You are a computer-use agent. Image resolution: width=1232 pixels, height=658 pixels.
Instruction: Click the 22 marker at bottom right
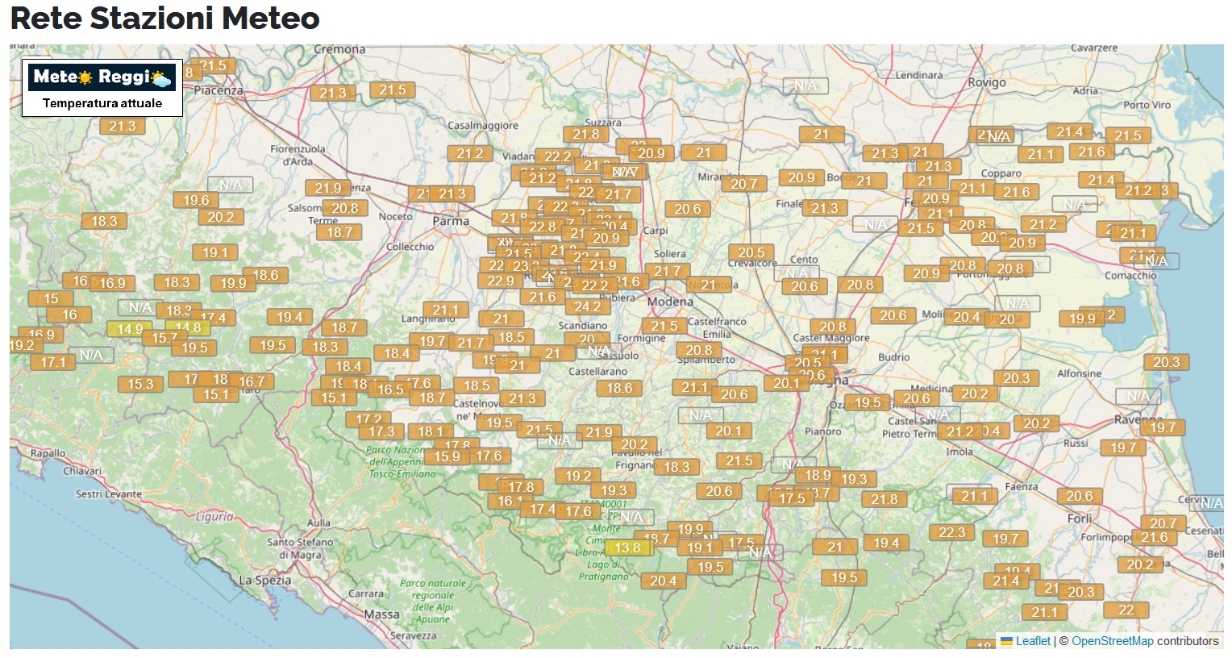[x=1126, y=610]
